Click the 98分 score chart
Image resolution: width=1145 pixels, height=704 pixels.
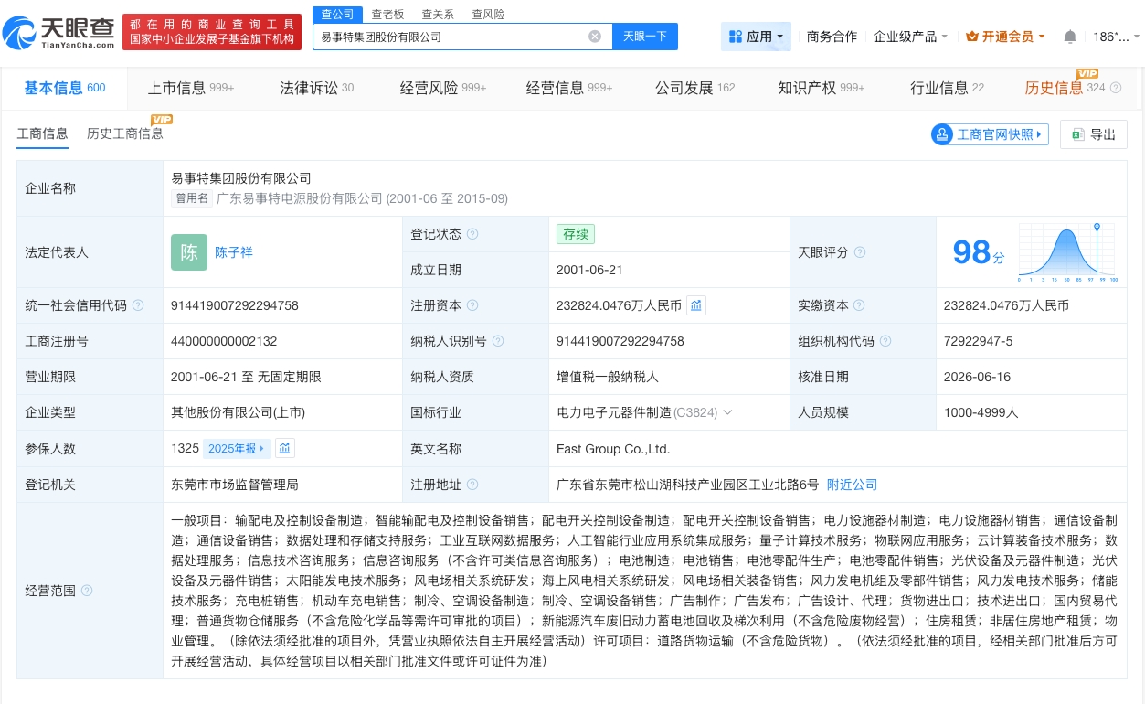(1065, 251)
